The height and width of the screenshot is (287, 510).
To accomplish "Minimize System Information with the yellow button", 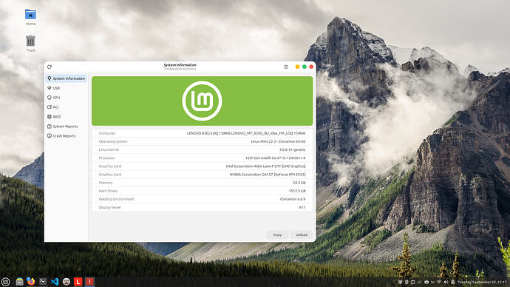I will (297, 67).
